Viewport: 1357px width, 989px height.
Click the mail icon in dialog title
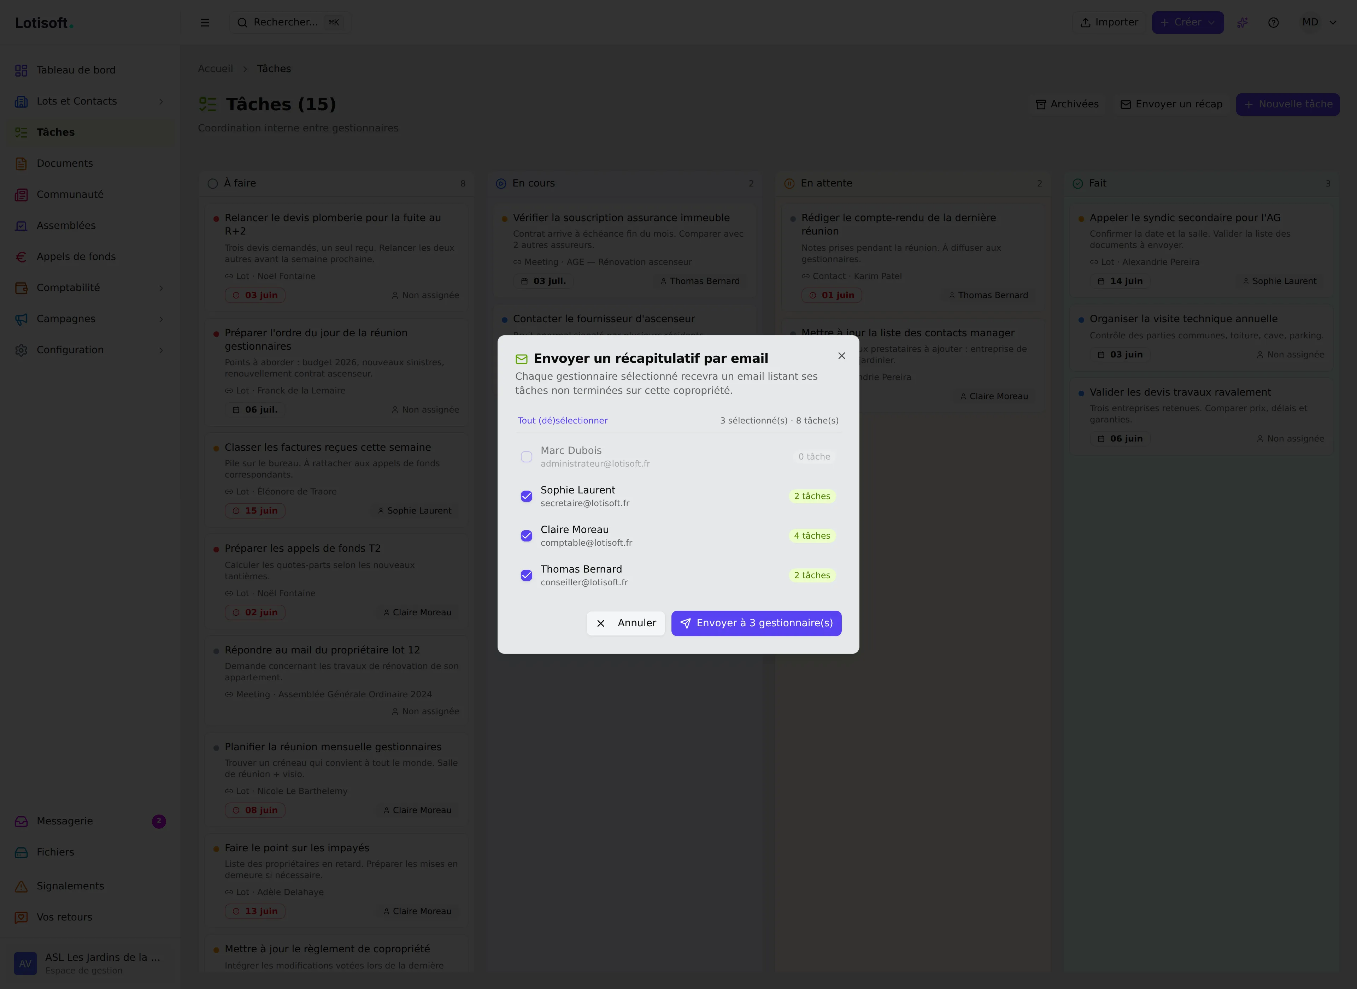[x=522, y=359]
